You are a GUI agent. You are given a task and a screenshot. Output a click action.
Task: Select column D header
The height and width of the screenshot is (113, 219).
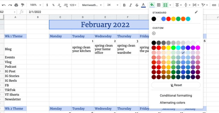tap(83, 17)
